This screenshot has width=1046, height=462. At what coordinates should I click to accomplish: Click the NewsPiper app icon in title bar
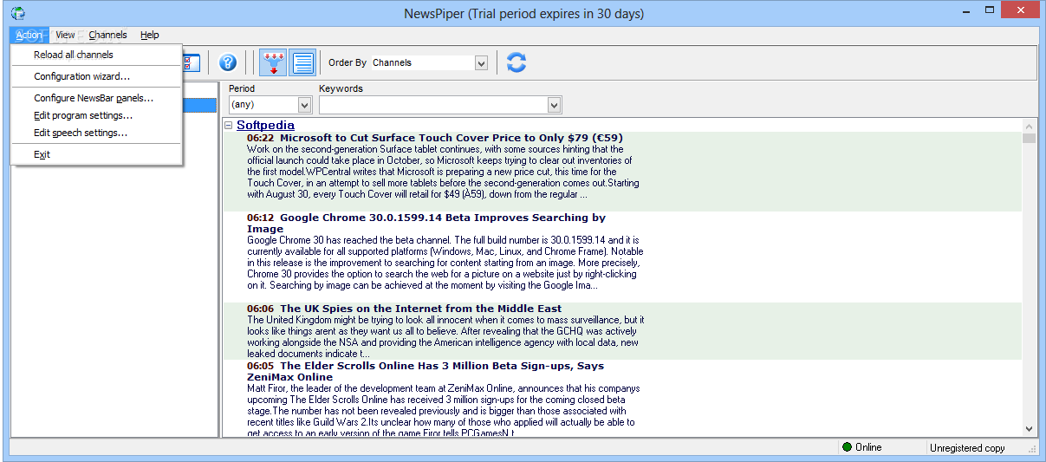[x=17, y=13]
